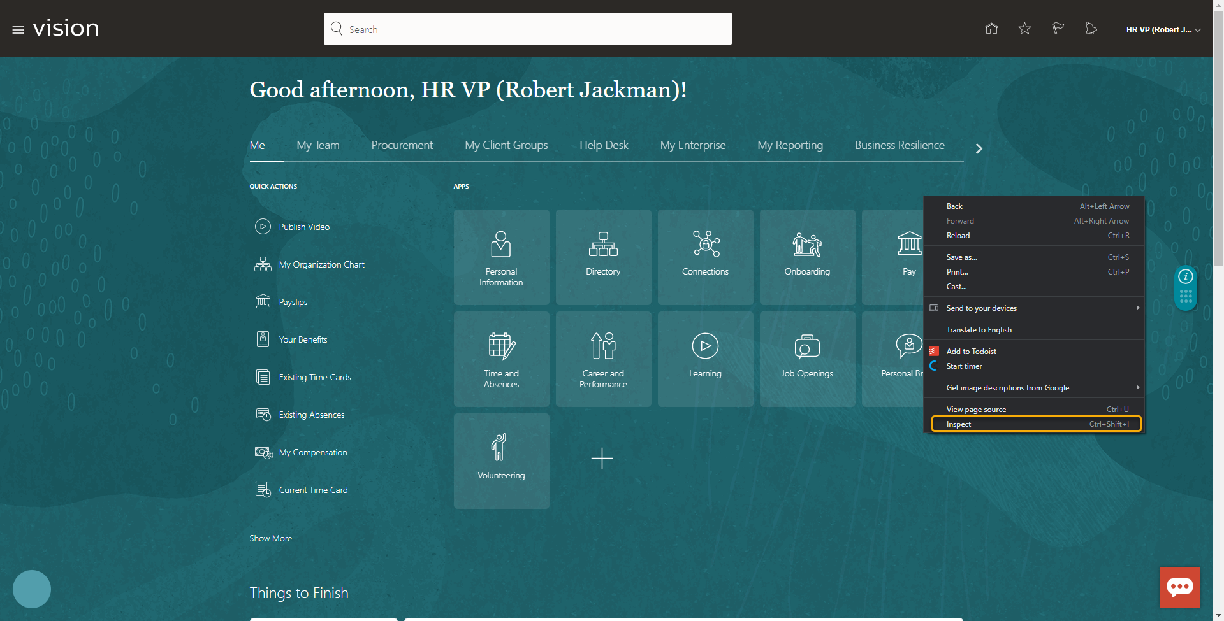1224x621 pixels.
Task: Switch to the Me tab
Action: (258, 145)
